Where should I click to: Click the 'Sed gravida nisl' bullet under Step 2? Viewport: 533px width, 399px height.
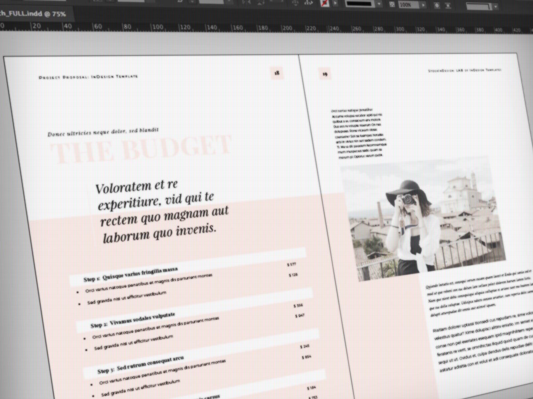point(133,342)
